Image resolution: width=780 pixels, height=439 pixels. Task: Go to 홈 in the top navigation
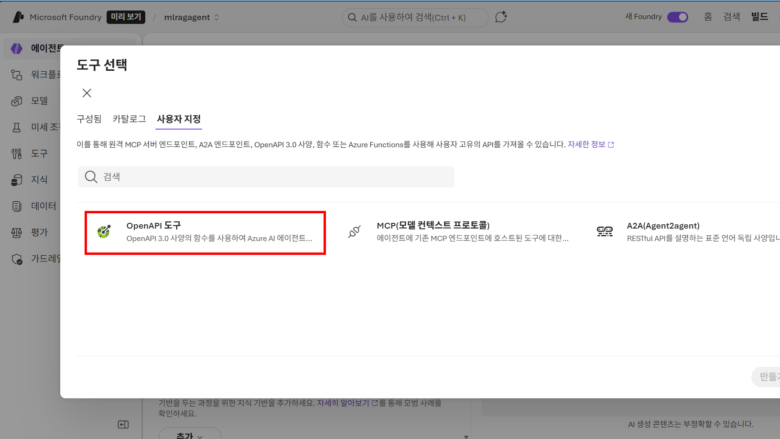point(708,16)
